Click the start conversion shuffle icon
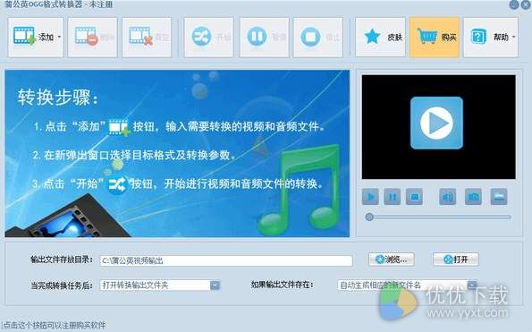 pos(201,37)
